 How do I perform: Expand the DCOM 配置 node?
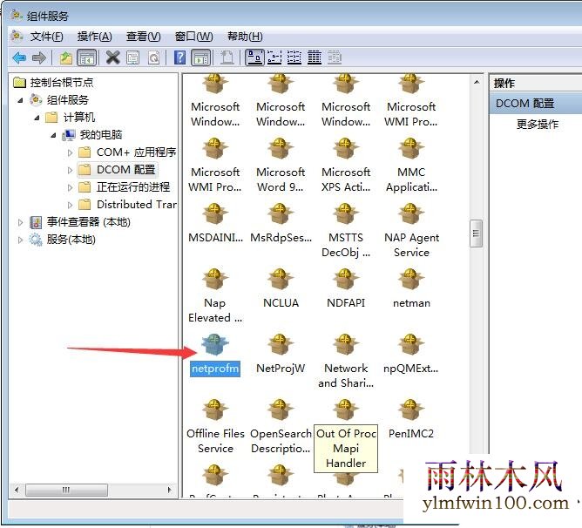71,170
